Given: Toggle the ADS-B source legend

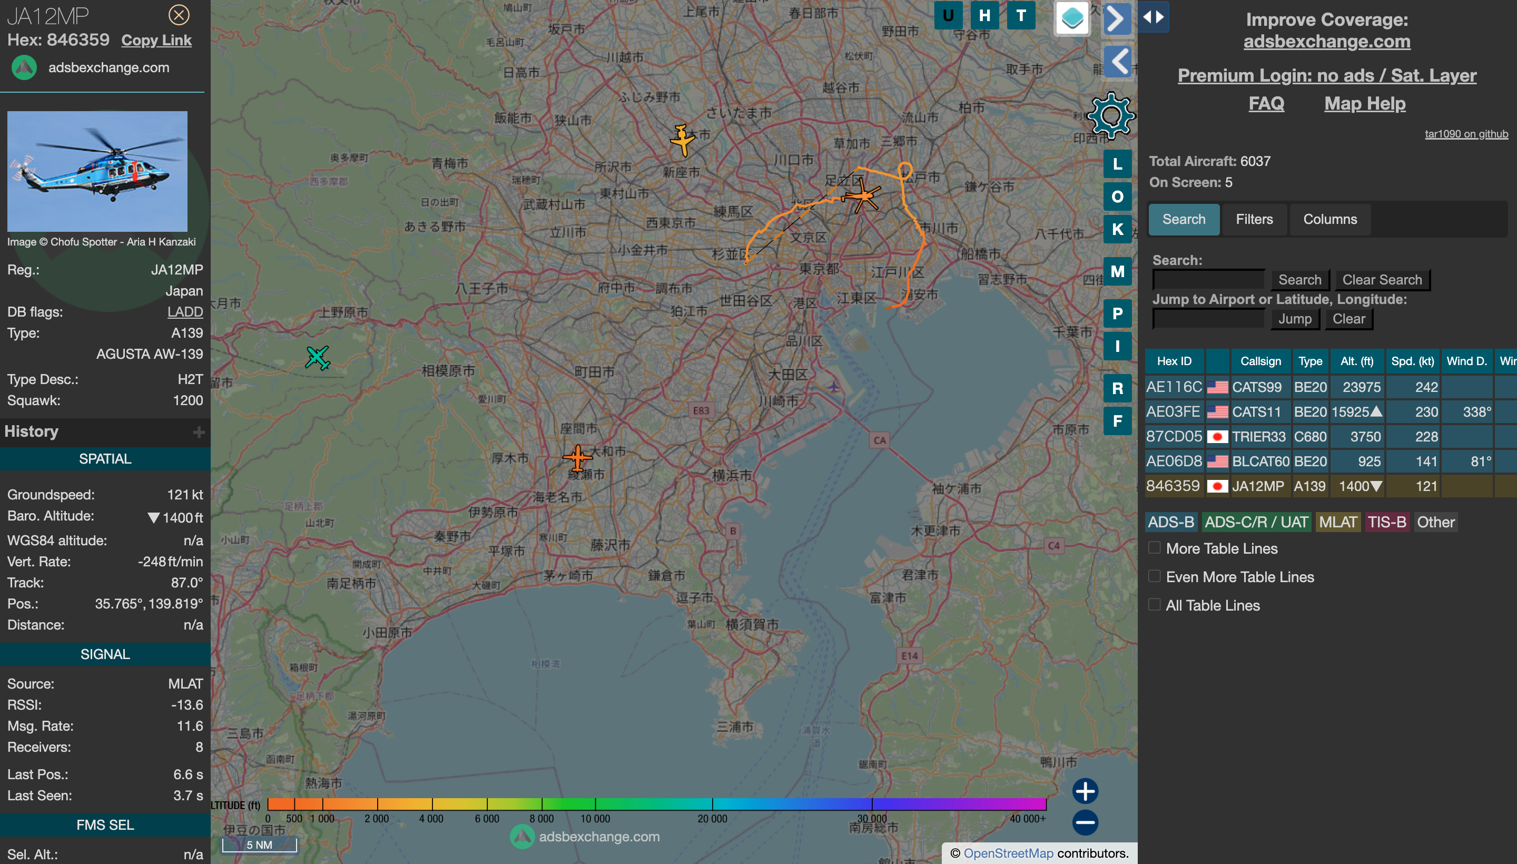Looking at the screenshot, I should pyautogui.click(x=1170, y=522).
